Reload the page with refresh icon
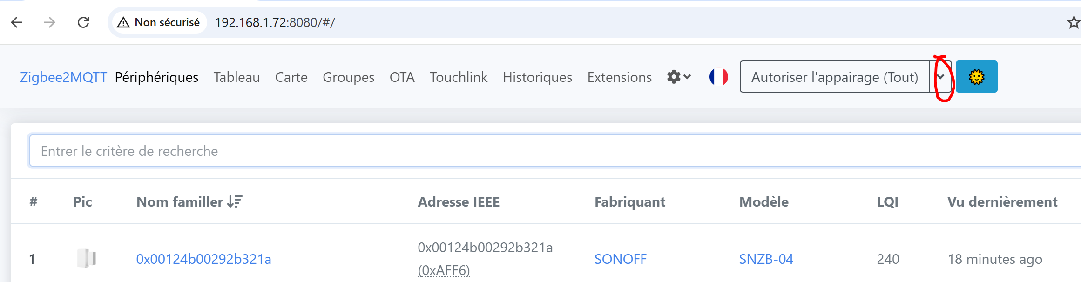Screen dimensions: 1081x282 point(83,22)
